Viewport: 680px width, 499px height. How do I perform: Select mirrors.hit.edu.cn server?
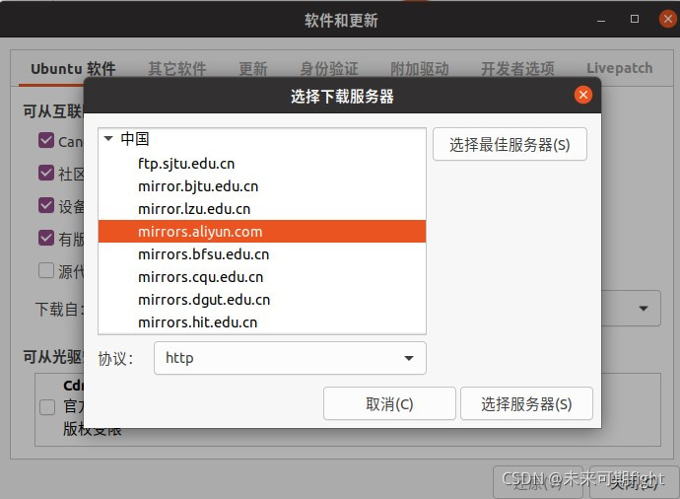click(x=262, y=321)
